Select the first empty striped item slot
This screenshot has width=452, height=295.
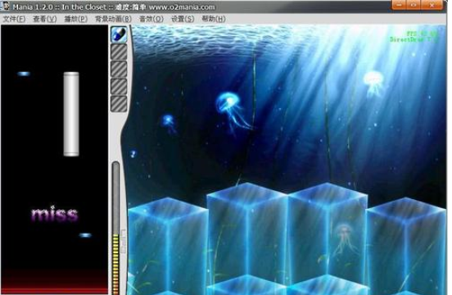[119, 52]
